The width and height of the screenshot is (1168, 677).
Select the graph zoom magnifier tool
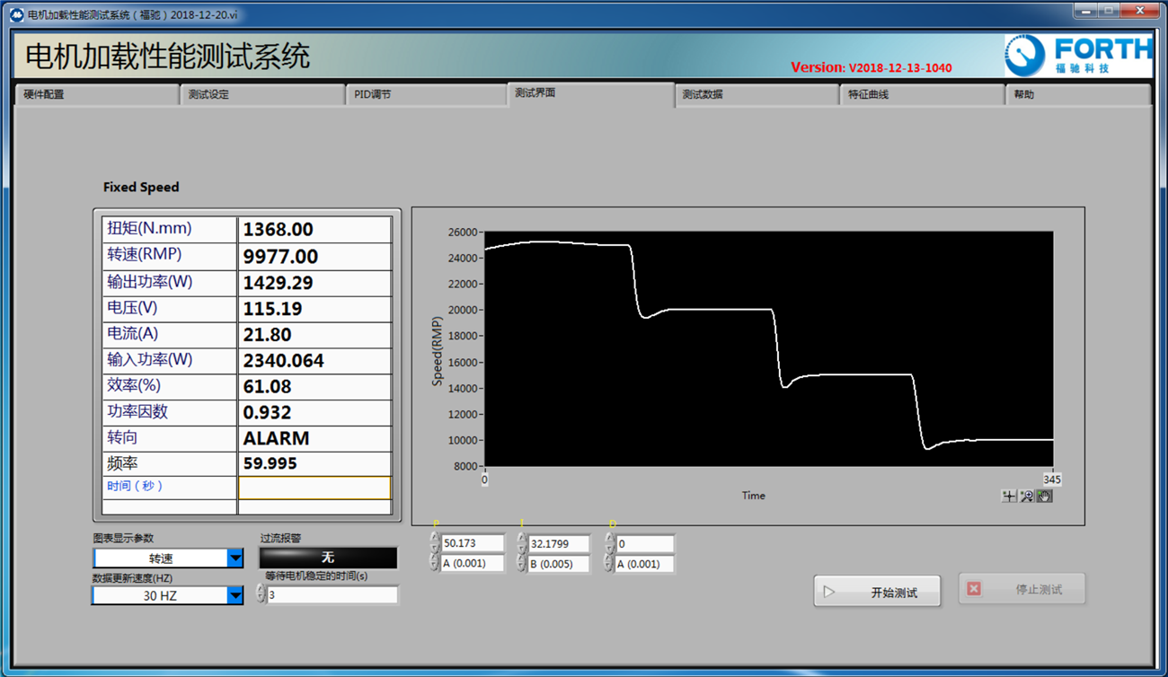click(1026, 496)
